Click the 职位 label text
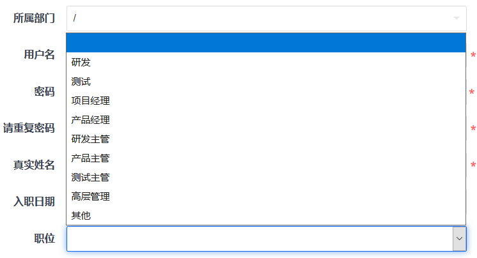 (44, 239)
